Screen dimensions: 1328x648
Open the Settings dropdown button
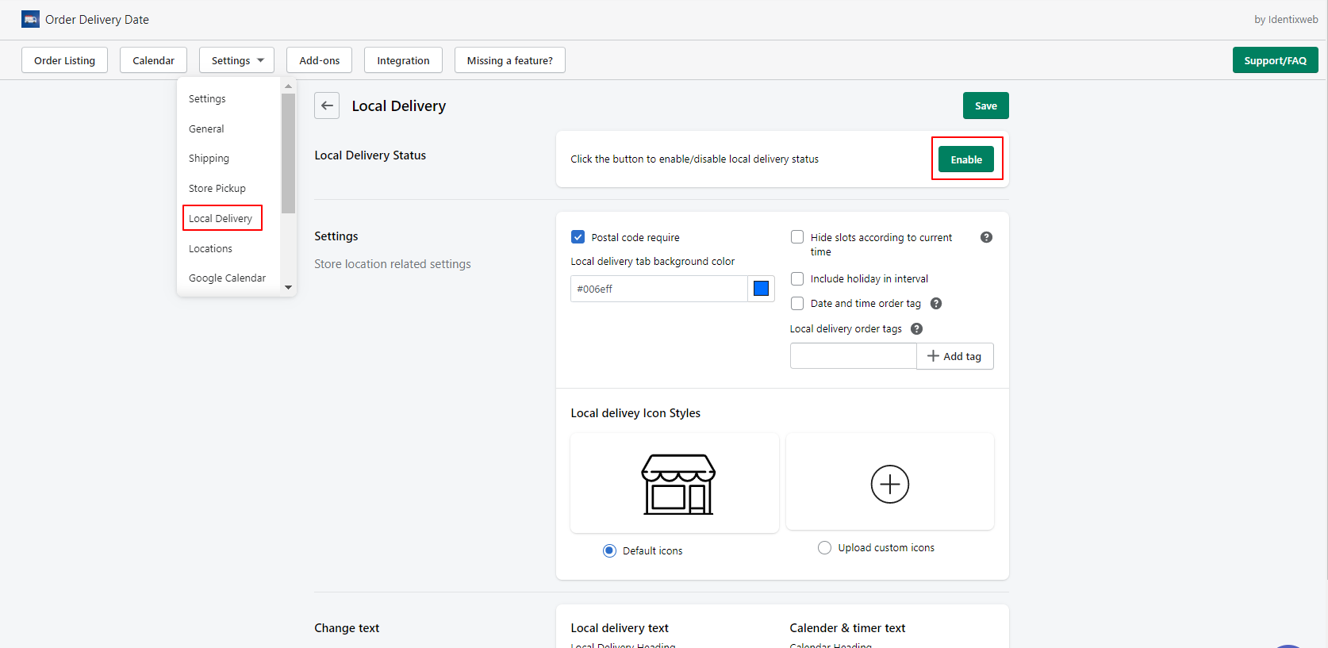pos(236,60)
